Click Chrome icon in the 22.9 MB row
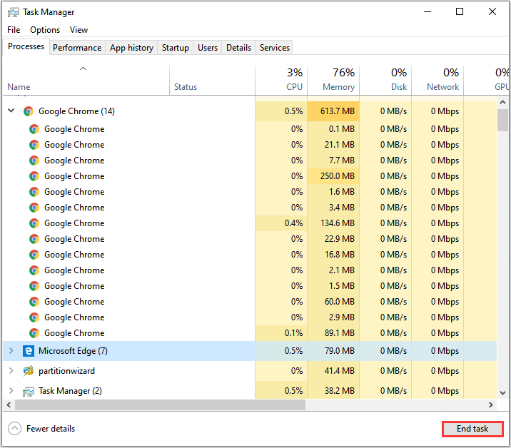The image size is (511, 448). pyautogui.click(x=34, y=239)
